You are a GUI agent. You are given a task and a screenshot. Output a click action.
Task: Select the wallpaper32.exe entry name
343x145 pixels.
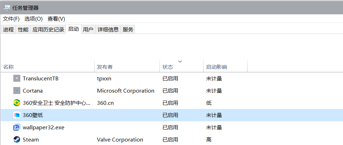(x=43, y=127)
